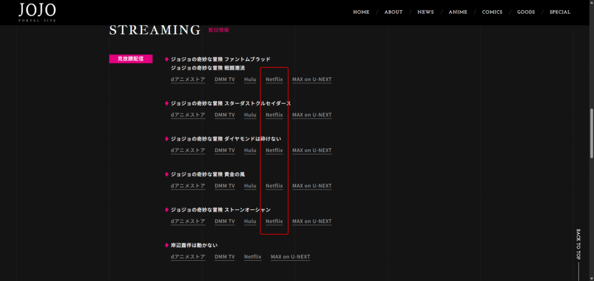The width and height of the screenshot is (594, 281).
Task: Open DMM TV for ダイヤモンドは砕けない
Action: [x=224, y=151]
